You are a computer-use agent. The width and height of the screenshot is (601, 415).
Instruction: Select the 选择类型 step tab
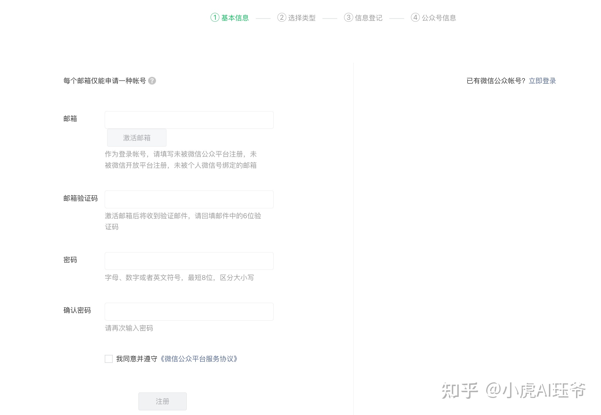pyautogui.click(x=302, y=18)
